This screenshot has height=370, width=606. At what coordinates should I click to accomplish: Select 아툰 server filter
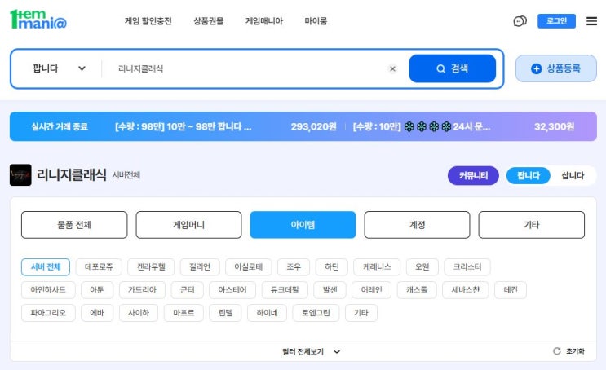97,290
